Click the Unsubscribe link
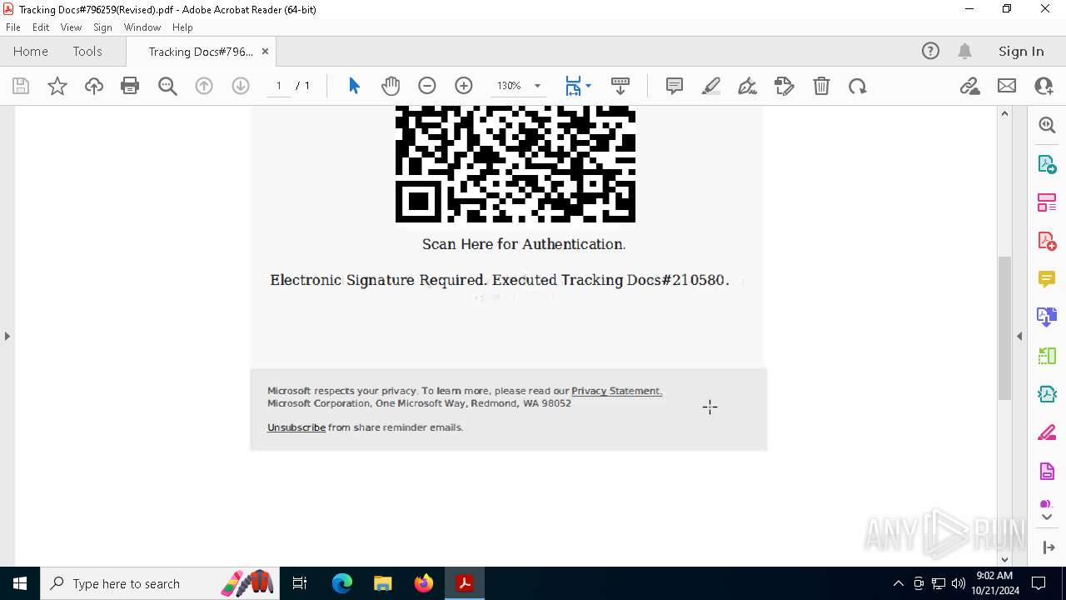Screen dimensions: 1066x600 [x=296, y=427]
